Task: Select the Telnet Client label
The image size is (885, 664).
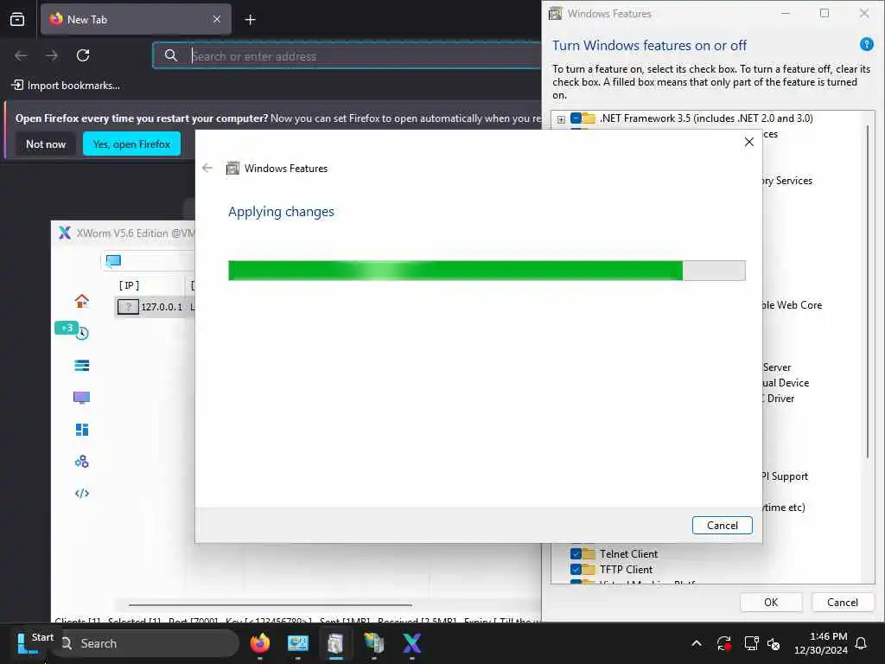Action: 628,554
